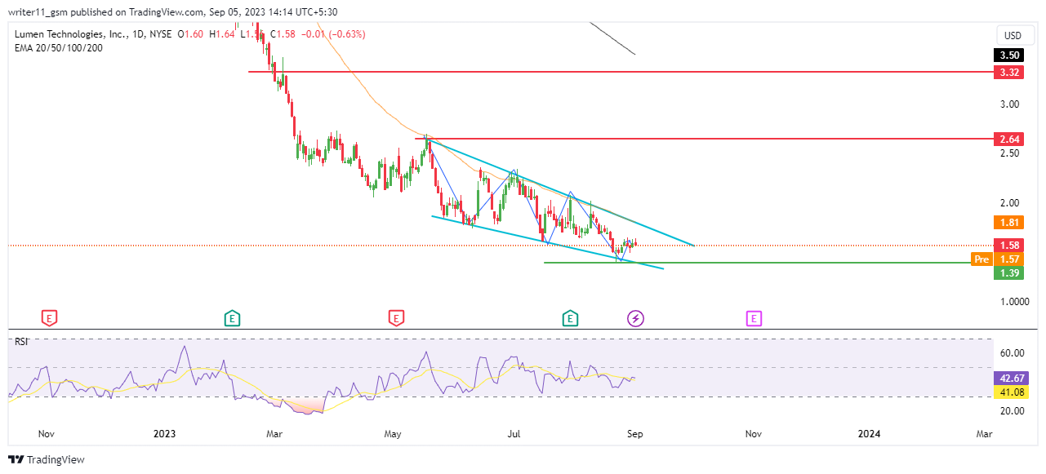This screenshot has height=474, width=1046.
Task: Open the purple upcoming earnings E marker
Action: pos(754,318)
